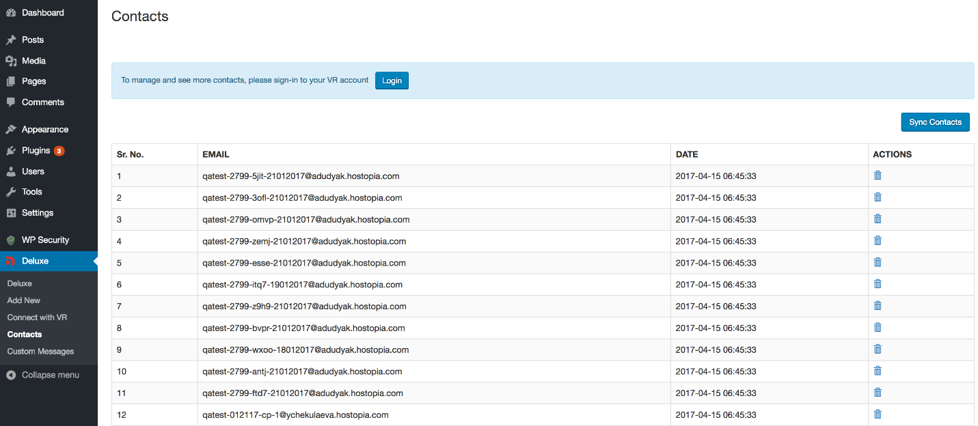Select email qatest-2799-wxoo-18012017@adudyak.hostopia.com

point(305,350)
